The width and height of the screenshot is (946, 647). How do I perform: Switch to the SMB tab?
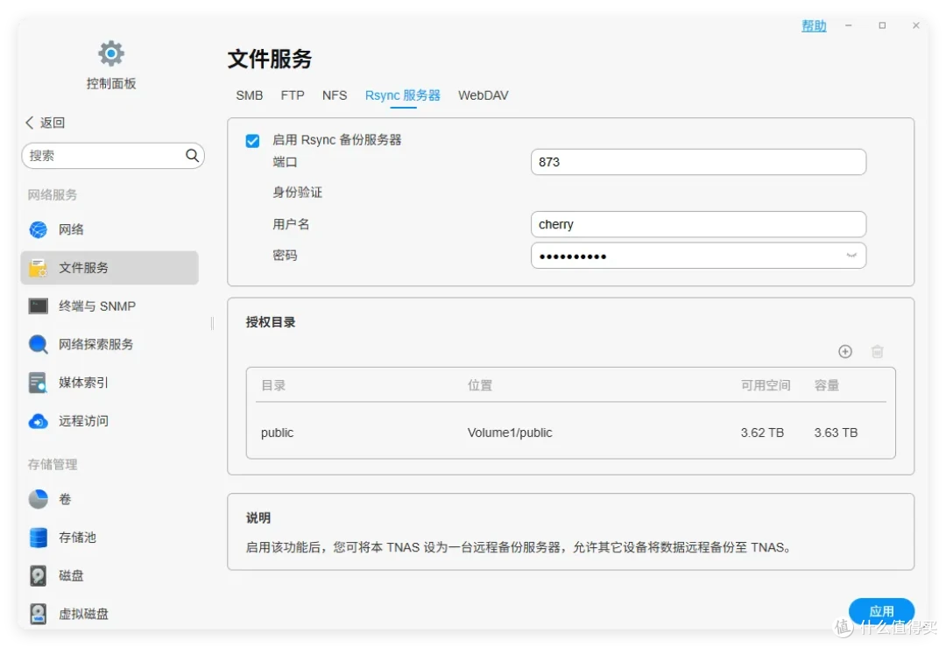249,95
